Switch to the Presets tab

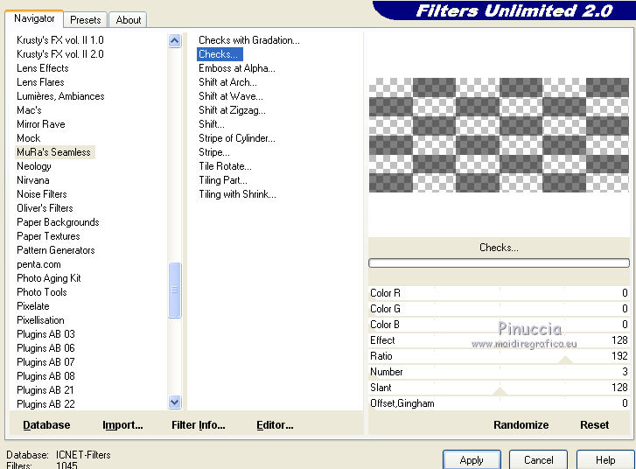point(85,20)
